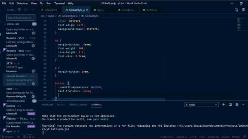The image size is (248, 139).
Task: Click the GlobalStyle symbol breadcrumb
Action: pos(90,16)
